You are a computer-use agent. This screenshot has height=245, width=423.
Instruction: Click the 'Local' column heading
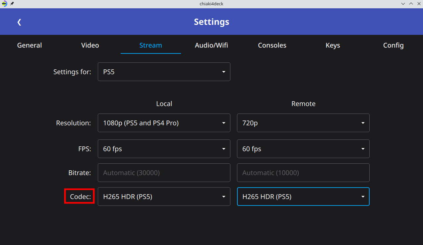(x=164, y=104)
